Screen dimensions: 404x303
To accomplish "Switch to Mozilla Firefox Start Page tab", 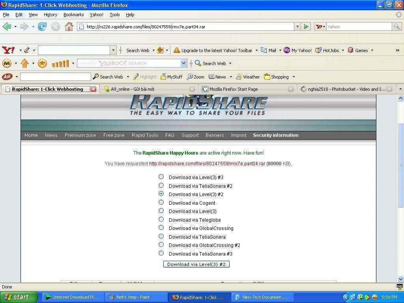I will [x=247, y=89].
